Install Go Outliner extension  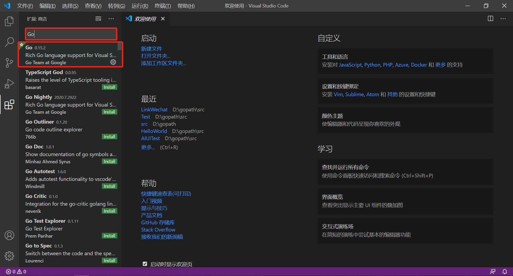(x=110, y=137)
